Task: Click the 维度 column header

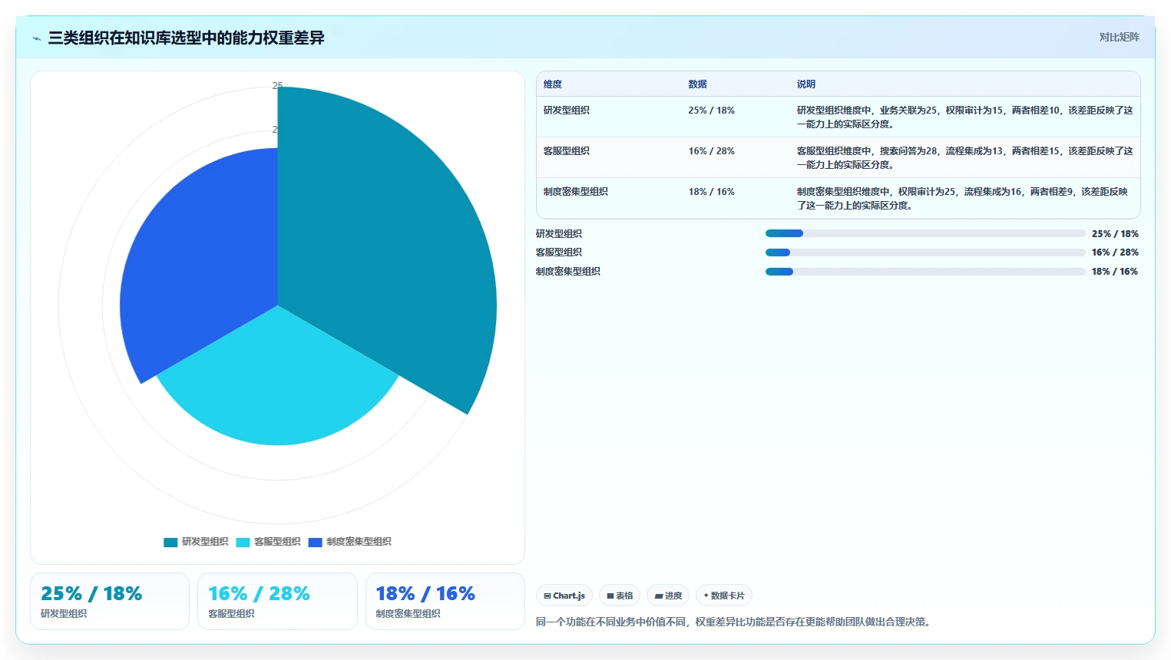Action: point(553,84)
